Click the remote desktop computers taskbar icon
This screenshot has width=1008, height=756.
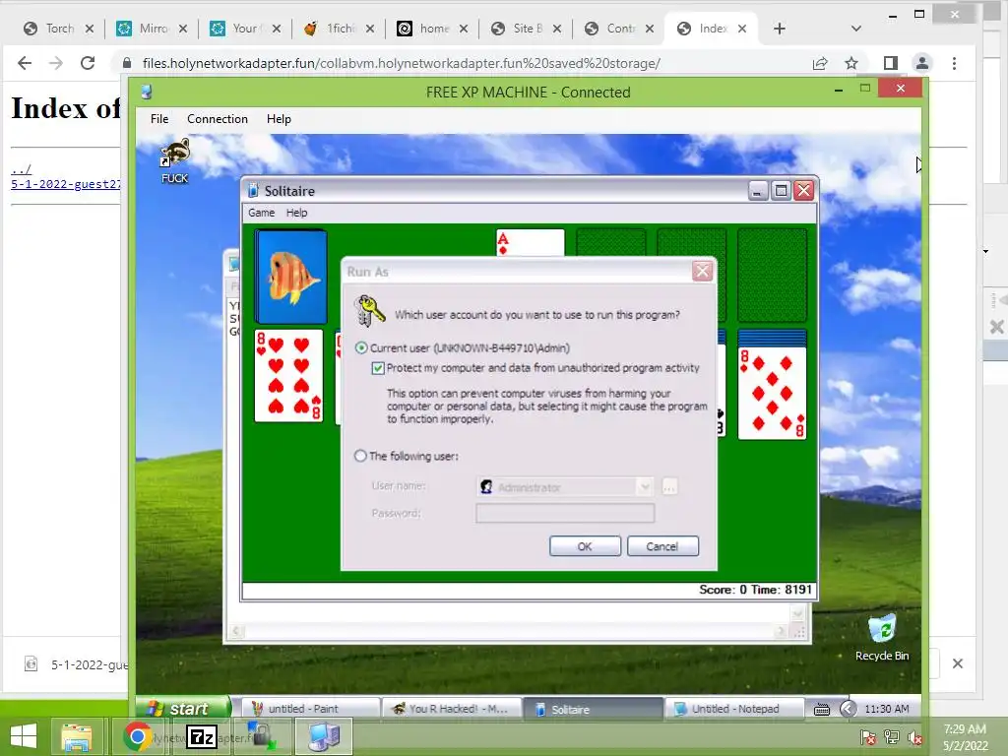(x=325, y=736)
